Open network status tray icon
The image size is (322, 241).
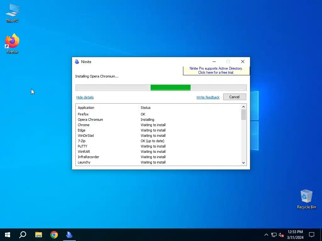click(274, 235)
